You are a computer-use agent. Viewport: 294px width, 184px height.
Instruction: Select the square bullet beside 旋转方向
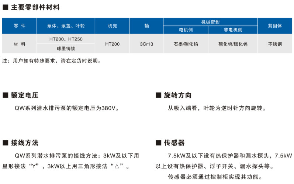tap(158, 95)
